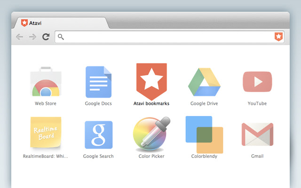
Task: Click the 'Colorblendy' label
Action: pyautogui.click(x=204, y=156)
